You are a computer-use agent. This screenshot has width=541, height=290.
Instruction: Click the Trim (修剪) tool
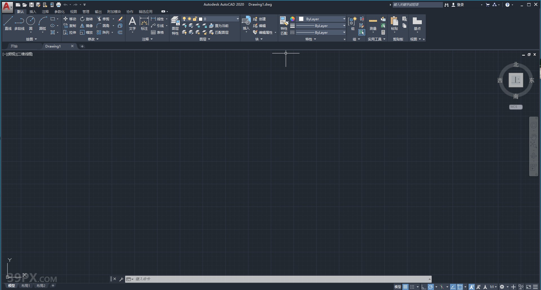[x=103, y=19]
